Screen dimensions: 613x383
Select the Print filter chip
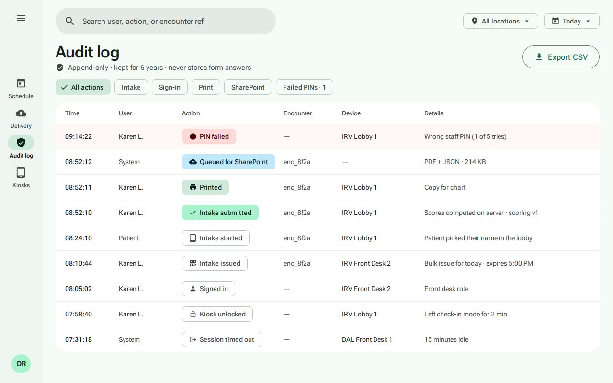206,87
